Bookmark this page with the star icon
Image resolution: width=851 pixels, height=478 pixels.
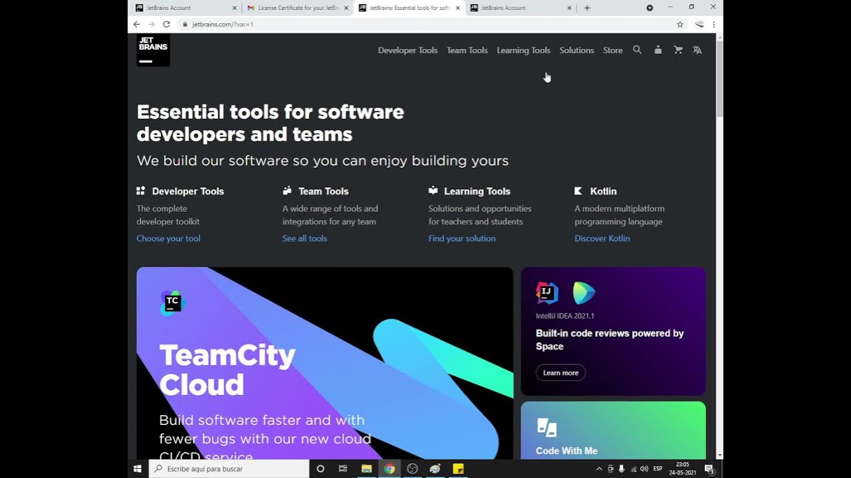[x=680, y=24]
